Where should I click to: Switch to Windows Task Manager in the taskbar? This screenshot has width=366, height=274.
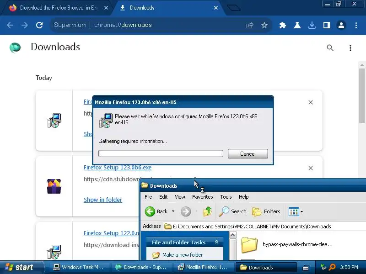tap(78, 268)
